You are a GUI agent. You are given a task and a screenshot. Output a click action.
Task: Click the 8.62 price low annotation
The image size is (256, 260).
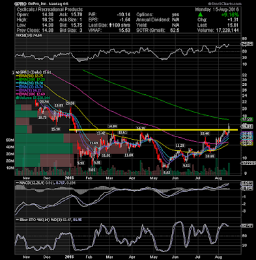(167, 172)
